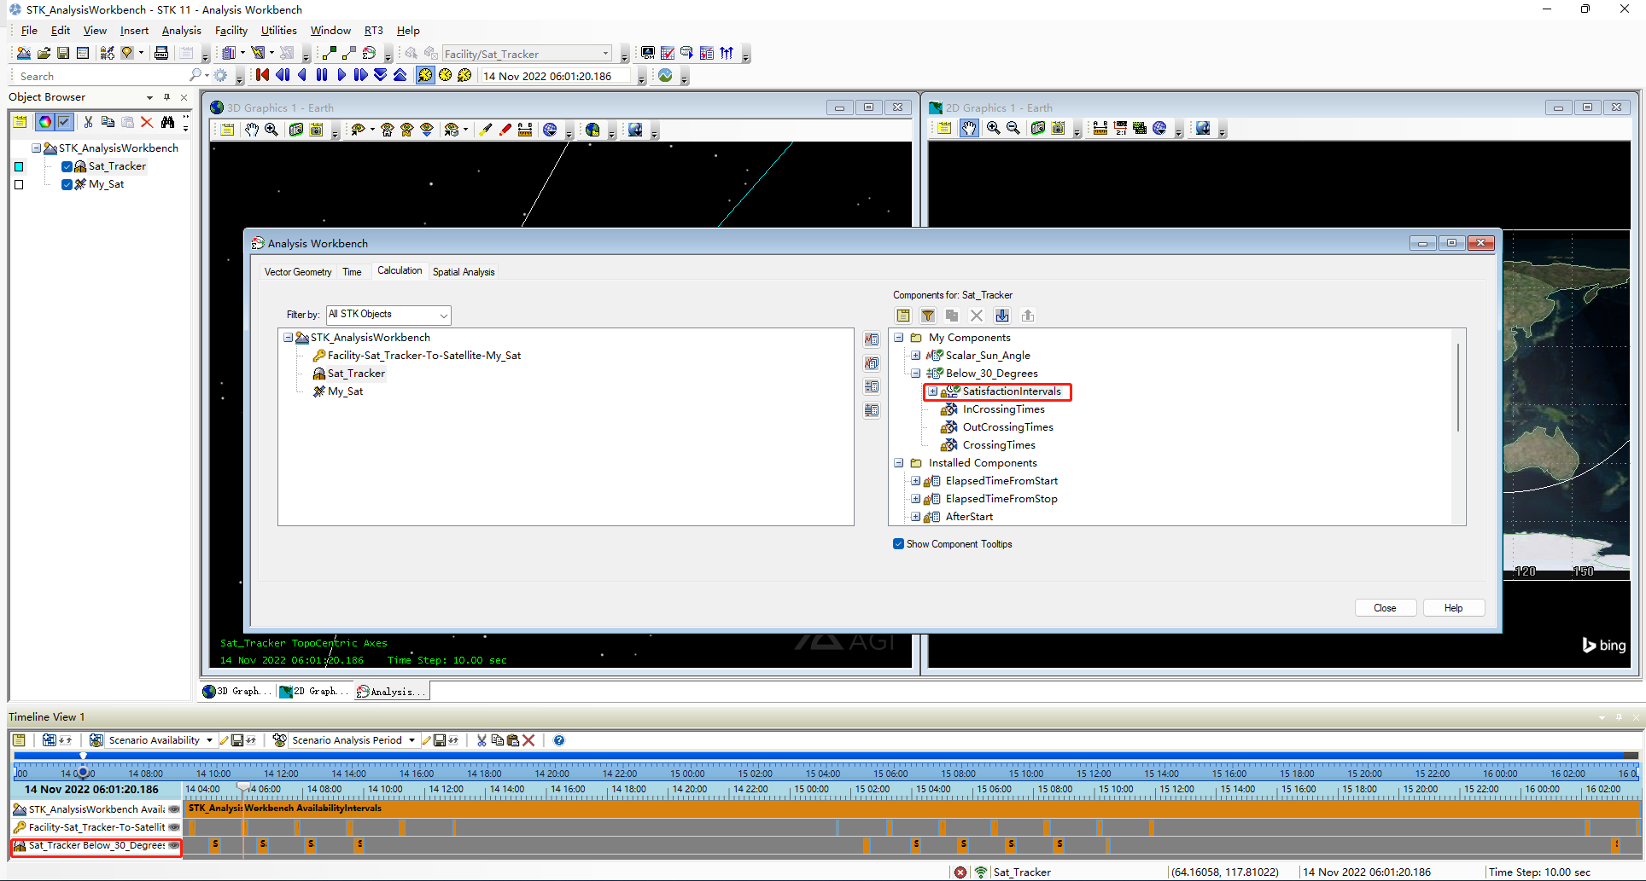The width and height of the screenshot is (1646, 881).
Task: Click the cyan color swatch beside Sat_Tracker
Action: coord(19,167)
